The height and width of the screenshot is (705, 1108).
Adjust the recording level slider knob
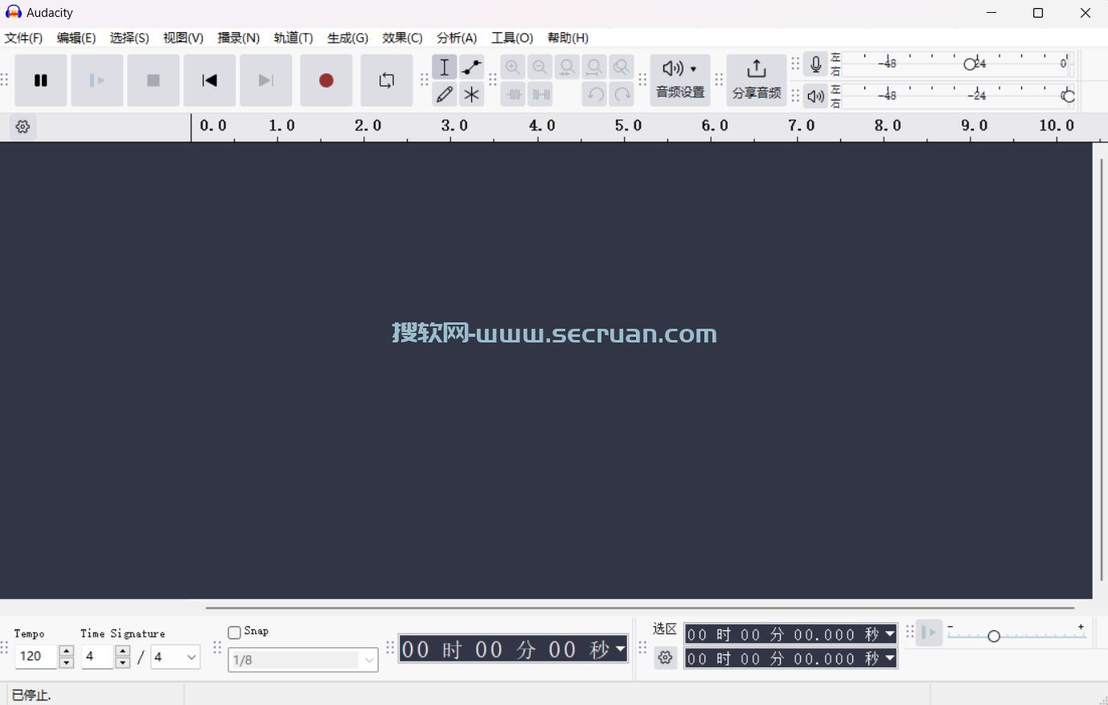click(x=970, y=64)
